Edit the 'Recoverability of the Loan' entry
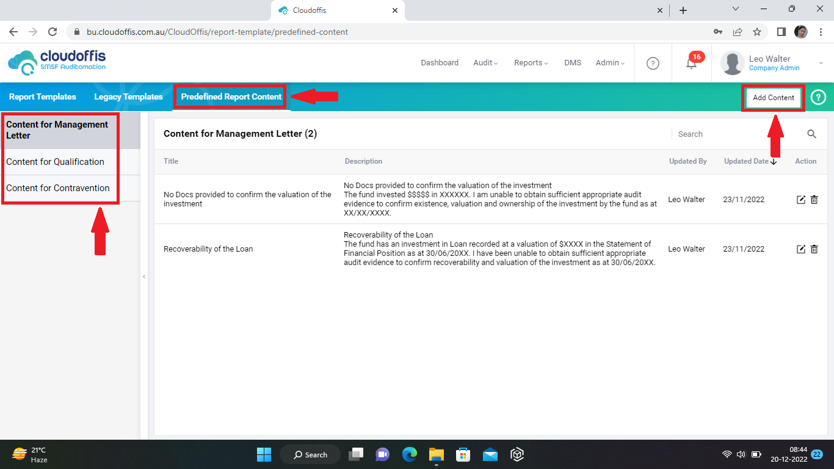 pyautogui.click(x=801, y=249)
